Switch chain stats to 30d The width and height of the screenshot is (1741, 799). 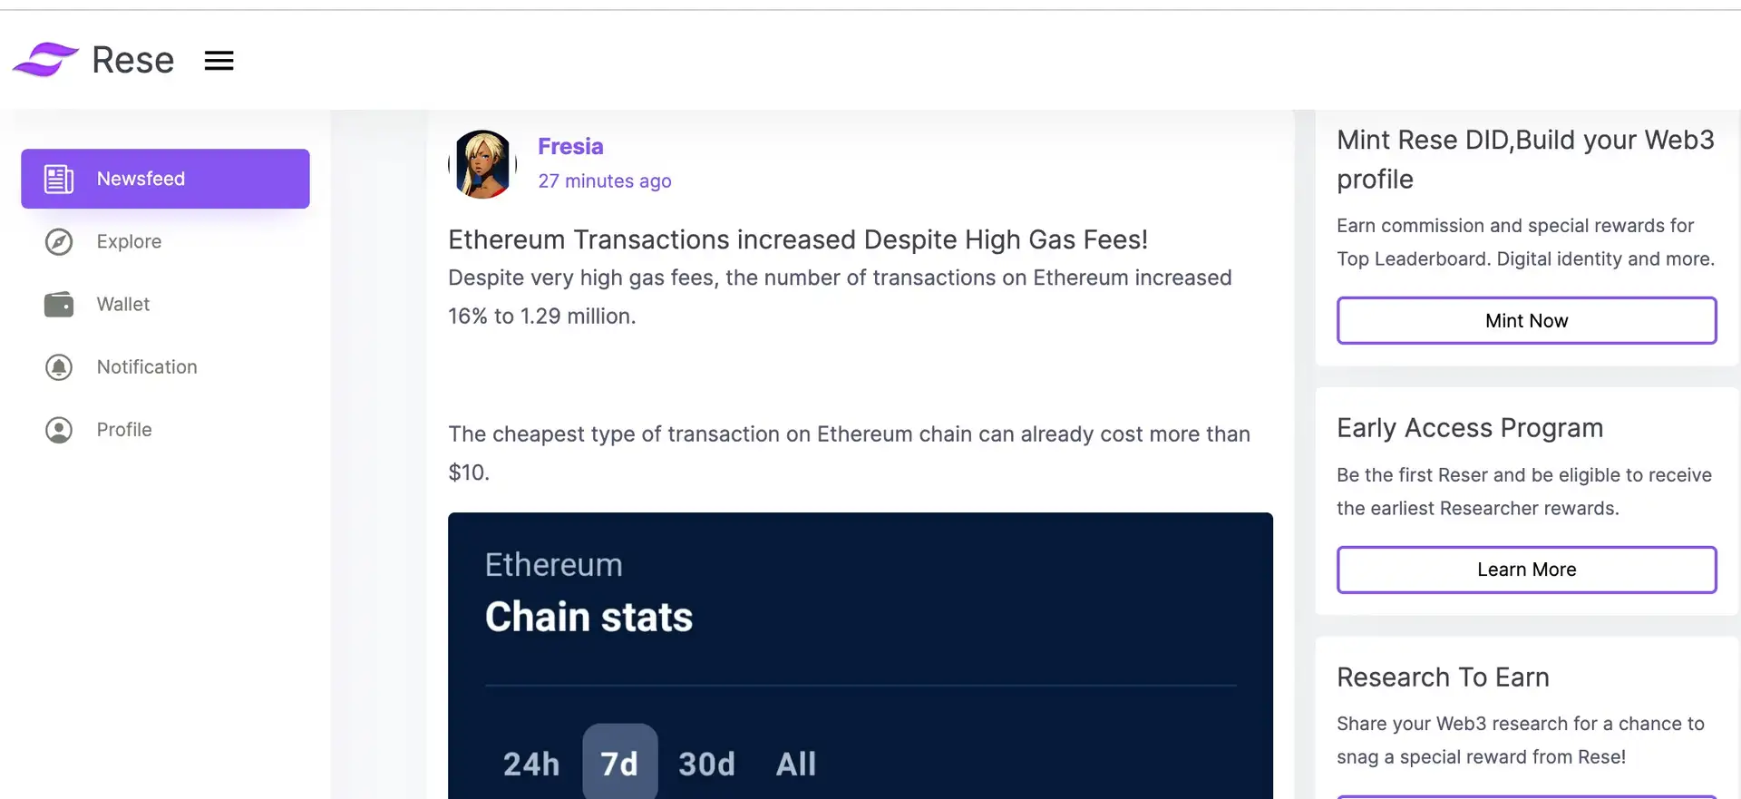(706, 764)
